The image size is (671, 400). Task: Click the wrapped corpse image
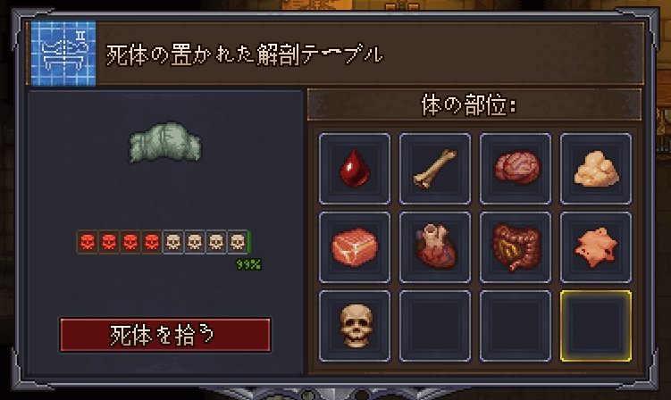click(x=165, y=143)
